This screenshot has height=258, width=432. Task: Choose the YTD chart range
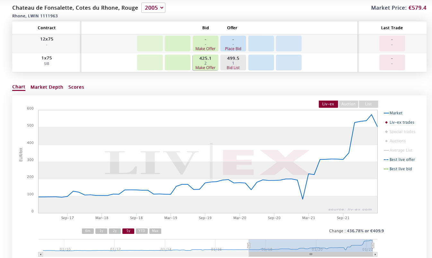click(142, 231)
